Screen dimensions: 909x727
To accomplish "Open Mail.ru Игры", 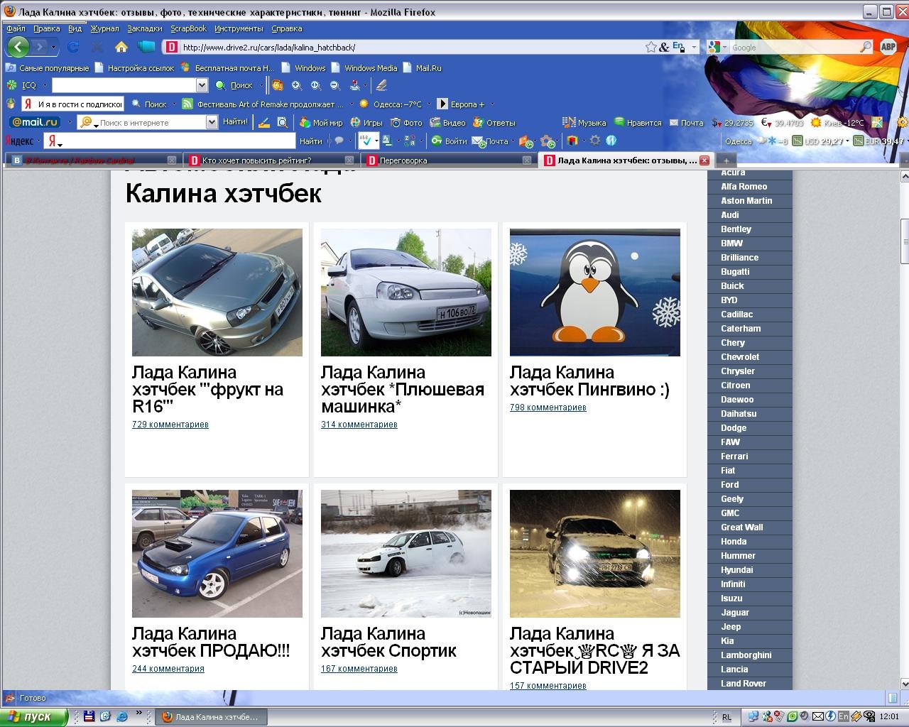I will [x=366, y=122].
